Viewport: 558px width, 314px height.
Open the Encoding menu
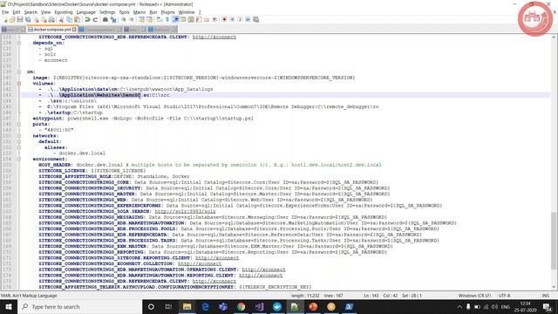(x=64, y=12)
